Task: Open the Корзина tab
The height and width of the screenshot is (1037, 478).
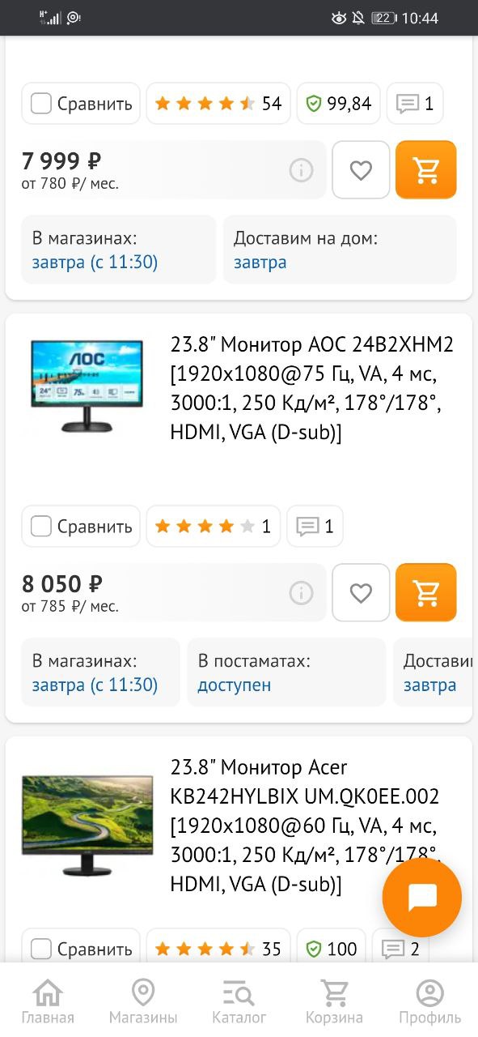Action: pyautogui.click(x=334, y=1002)
